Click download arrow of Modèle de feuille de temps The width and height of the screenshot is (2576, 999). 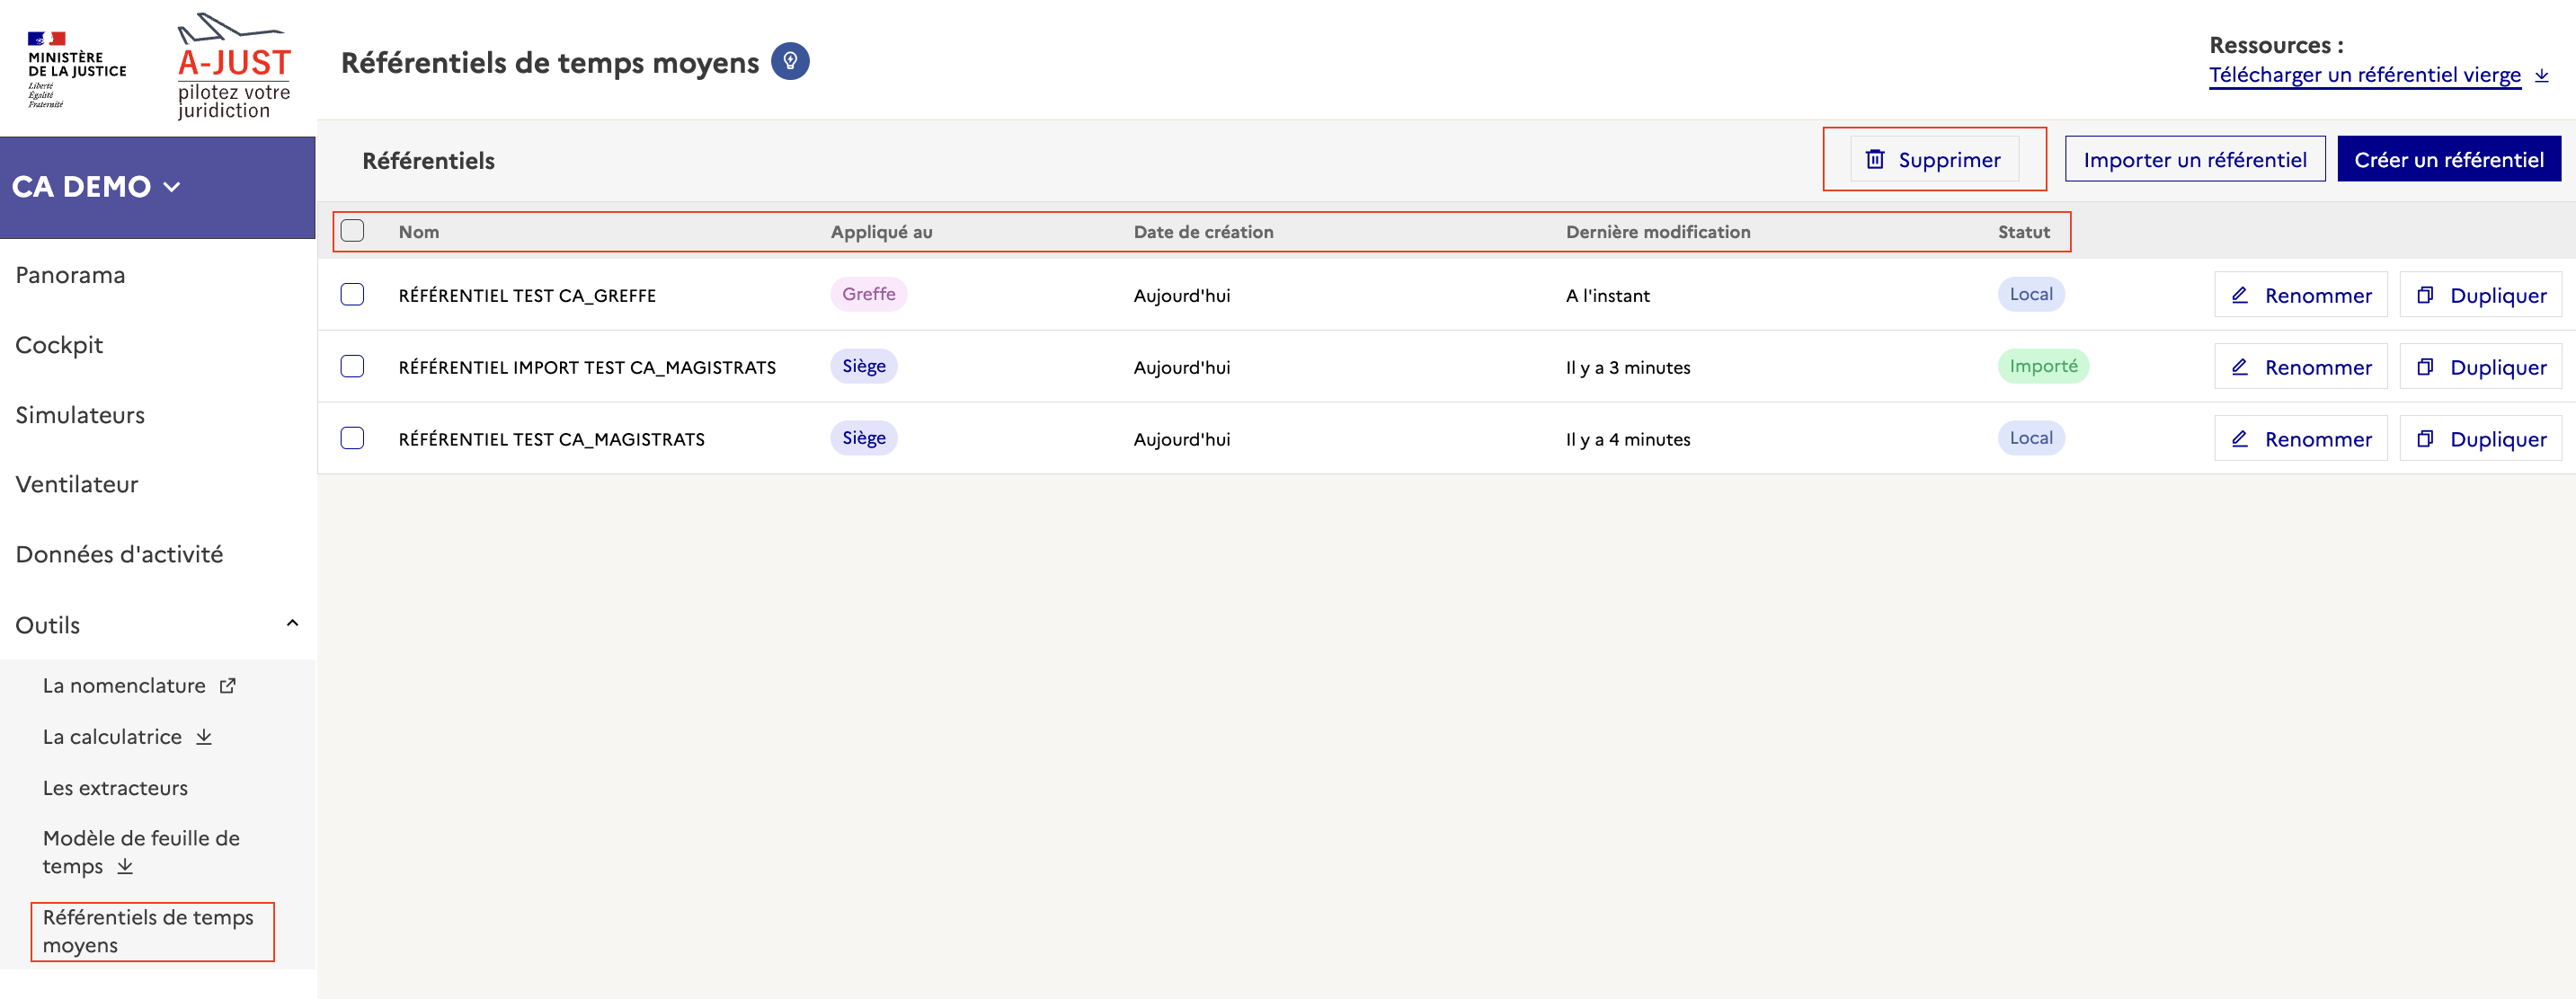coord(125,866)
